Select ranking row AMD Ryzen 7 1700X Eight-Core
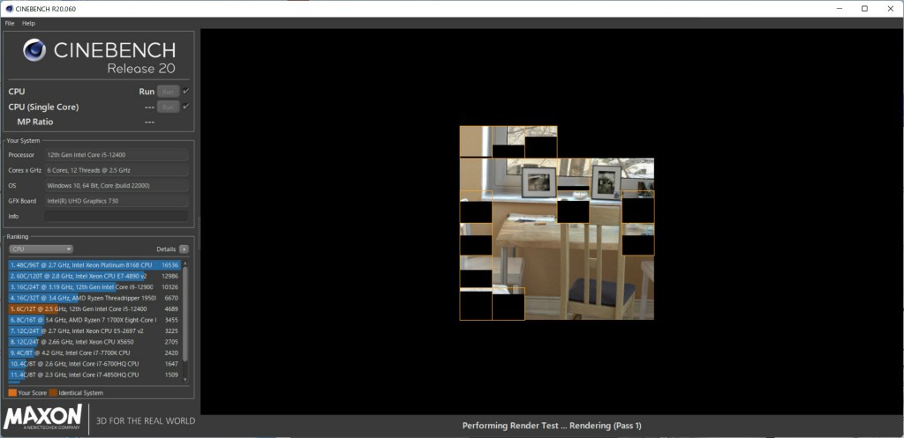The image size is (904, 438). (x=94, y=320)
